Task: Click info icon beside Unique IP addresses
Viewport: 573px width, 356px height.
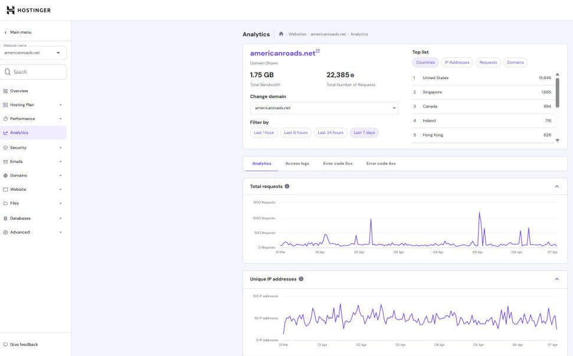Action: [x=301, y=279]
